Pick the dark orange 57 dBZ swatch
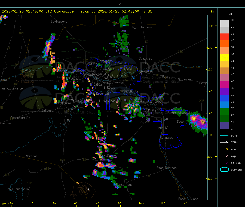Screen dimensions: 245x207 224,44
